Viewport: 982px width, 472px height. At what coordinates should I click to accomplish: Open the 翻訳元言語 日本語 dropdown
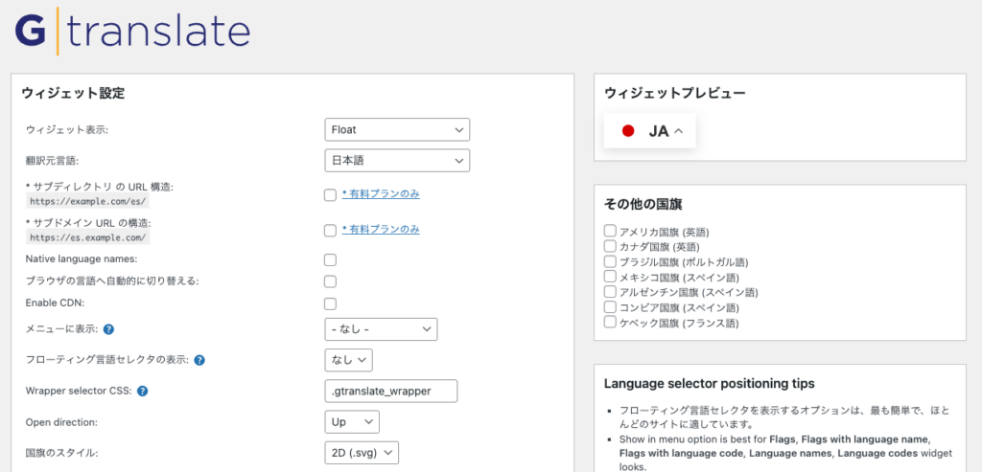click(397, 160)
